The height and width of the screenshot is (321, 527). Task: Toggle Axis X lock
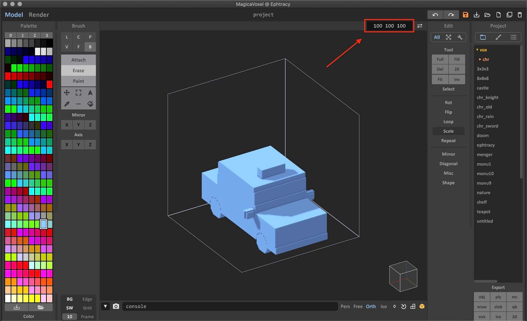click(x=67, y=145)
